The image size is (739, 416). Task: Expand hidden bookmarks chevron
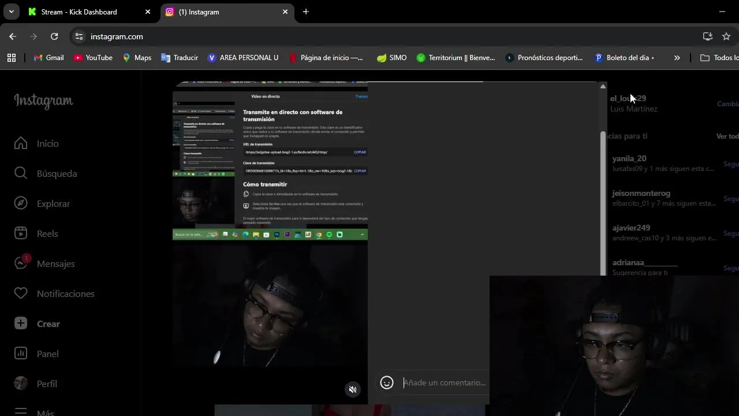click(x=677, y=58)
